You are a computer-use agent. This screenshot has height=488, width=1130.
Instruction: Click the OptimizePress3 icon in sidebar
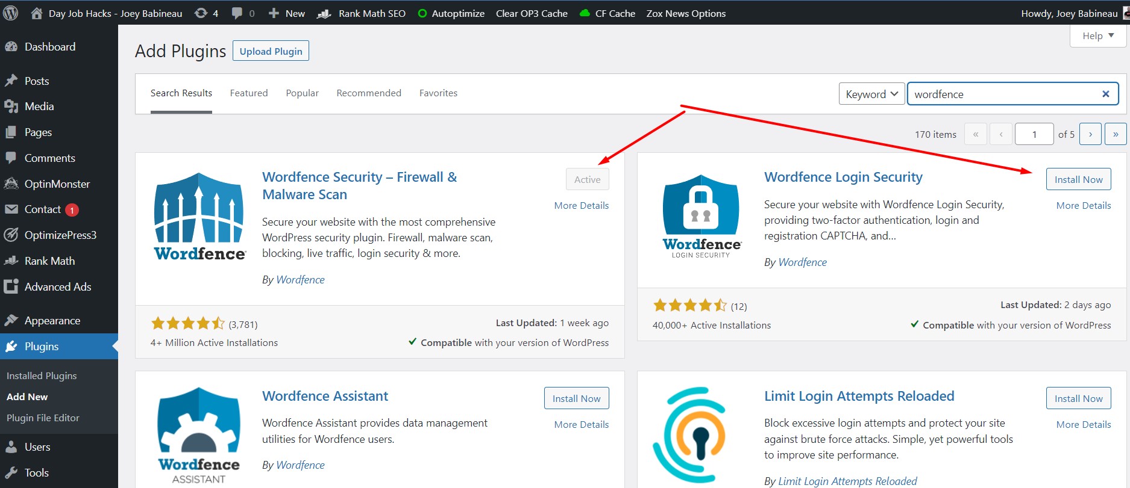(11, 235)
